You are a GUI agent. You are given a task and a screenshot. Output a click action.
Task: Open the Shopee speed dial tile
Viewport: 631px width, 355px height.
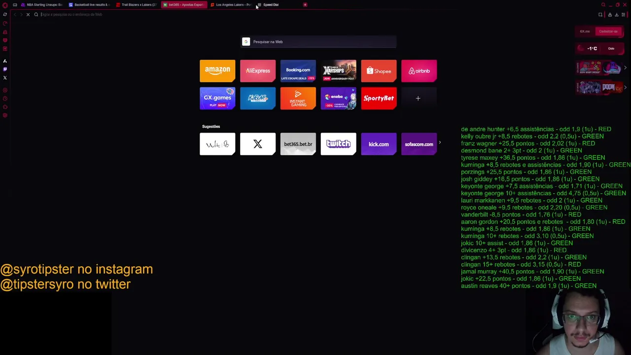point(379,71)
